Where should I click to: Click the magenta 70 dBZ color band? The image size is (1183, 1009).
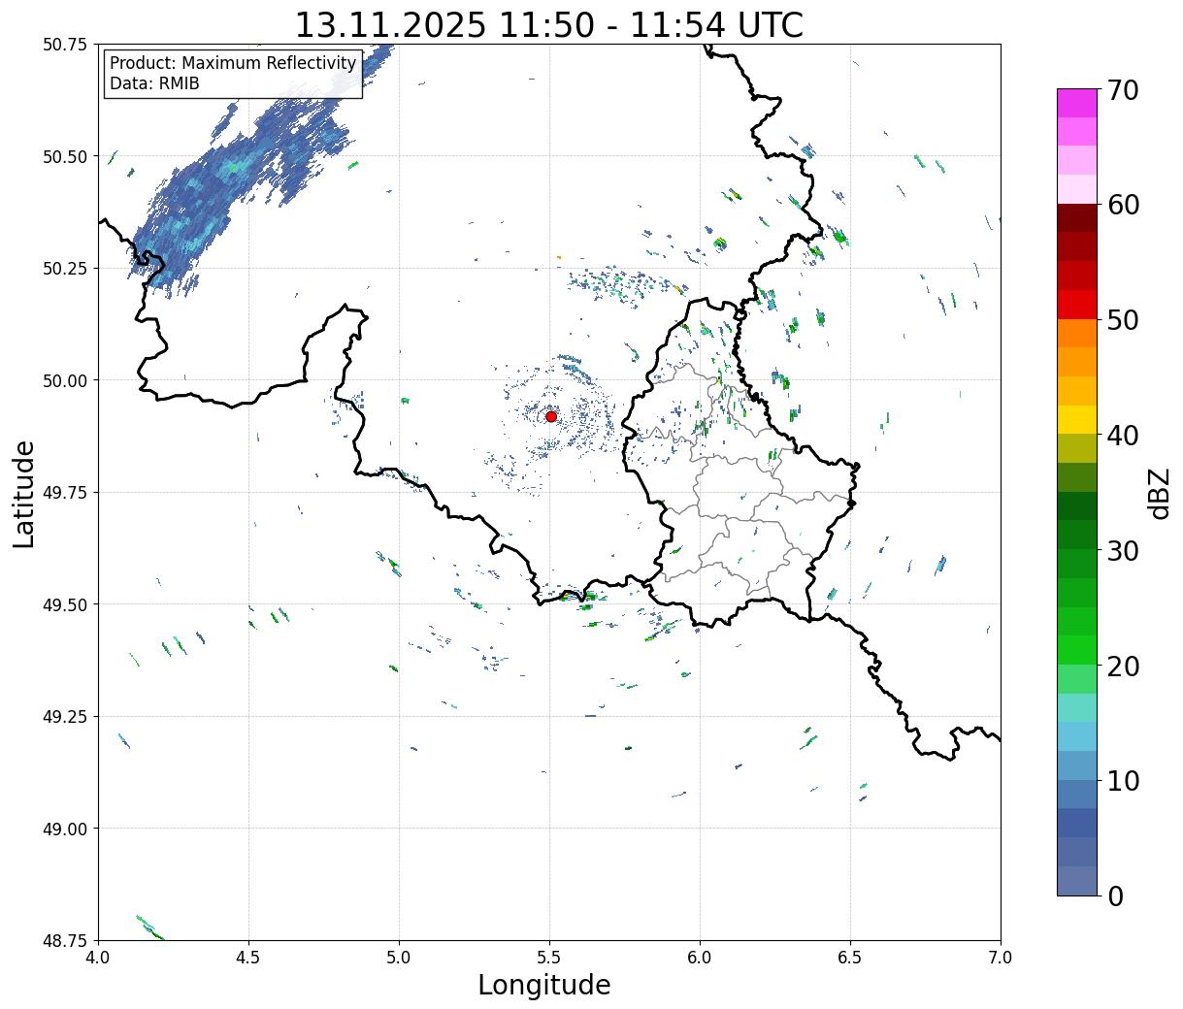[x=1077, y=103]
